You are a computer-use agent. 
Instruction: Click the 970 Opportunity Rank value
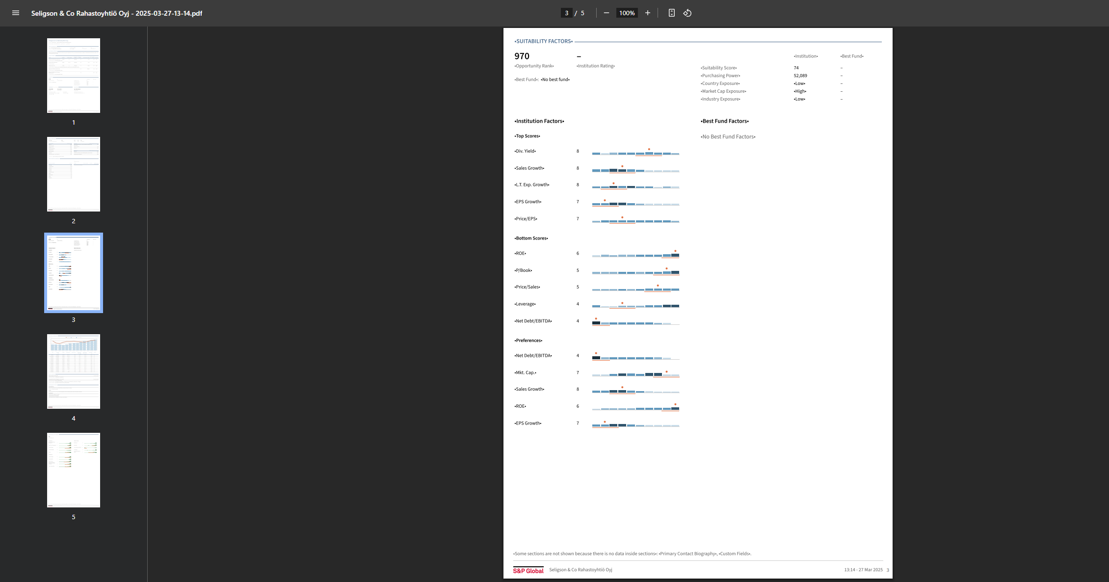point(522,56)
